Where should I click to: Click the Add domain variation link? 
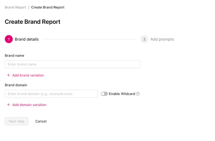29,105
